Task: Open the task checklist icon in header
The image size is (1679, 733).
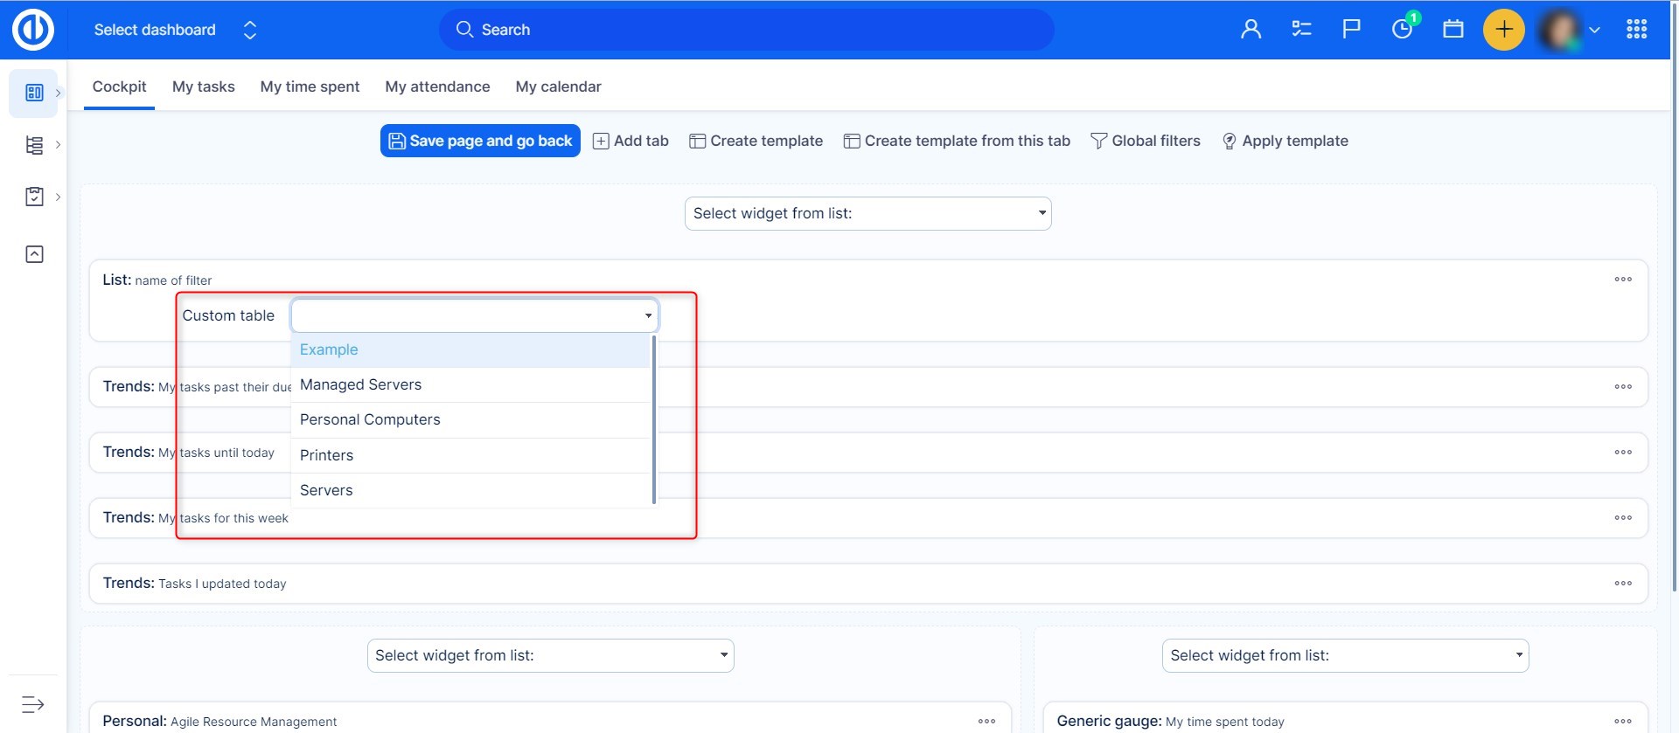Action: click(x=1301, y=30)
